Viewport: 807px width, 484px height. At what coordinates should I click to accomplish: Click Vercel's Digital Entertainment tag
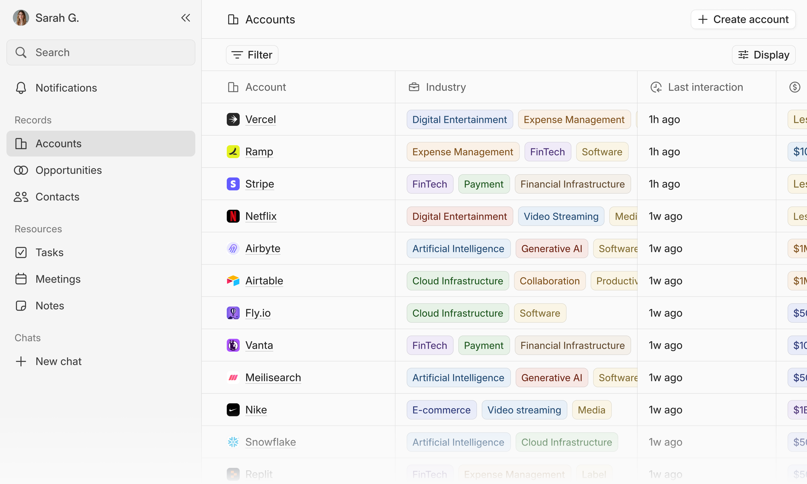point(460,119)
